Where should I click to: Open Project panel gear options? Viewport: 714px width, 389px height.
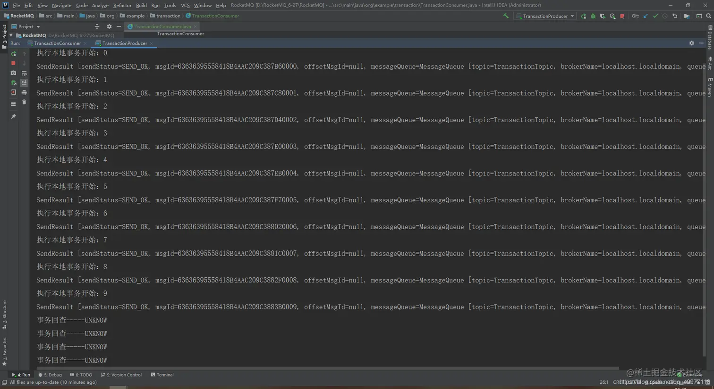coord(109,27)
